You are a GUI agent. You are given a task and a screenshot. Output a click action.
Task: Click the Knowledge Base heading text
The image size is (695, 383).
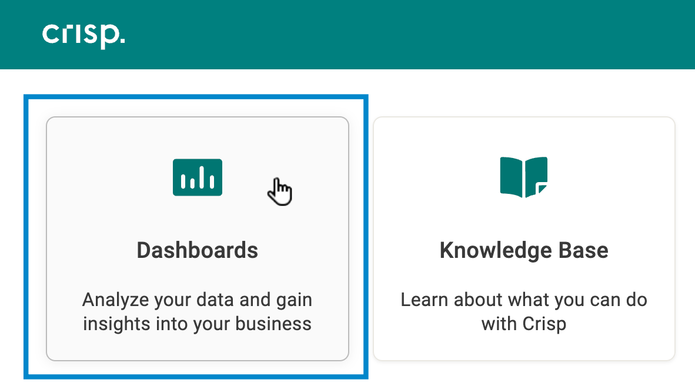coord(523,250)
